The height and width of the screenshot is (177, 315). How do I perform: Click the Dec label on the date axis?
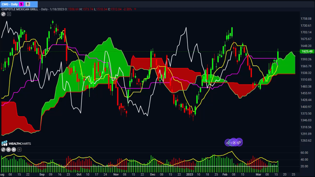click(153, 174)
